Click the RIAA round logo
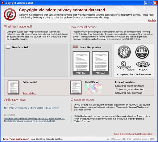Viewport: 158px width, 142px height. click(142, 52)
